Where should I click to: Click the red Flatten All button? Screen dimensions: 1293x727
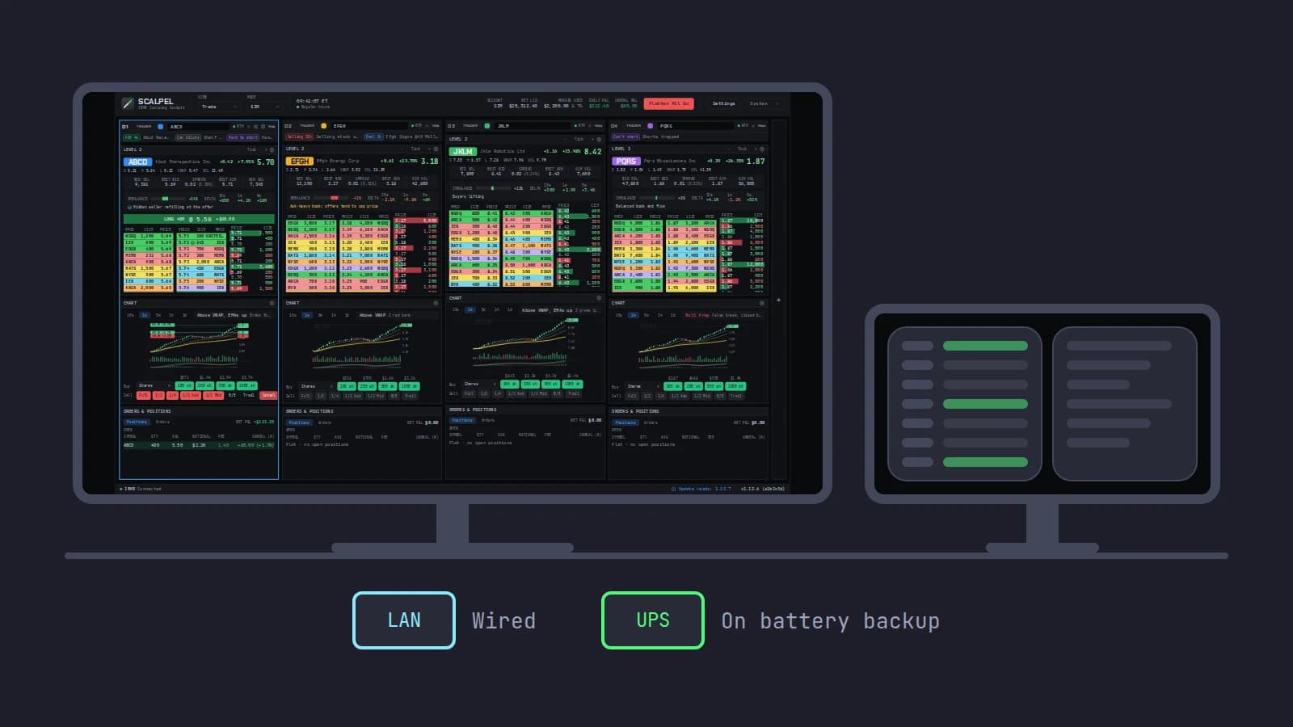[x=669, y=103]
